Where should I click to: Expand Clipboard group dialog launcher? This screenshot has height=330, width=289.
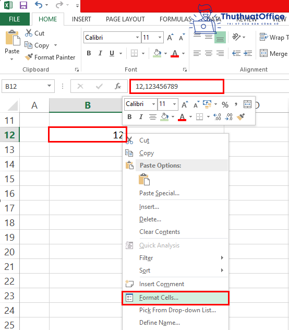77,70
